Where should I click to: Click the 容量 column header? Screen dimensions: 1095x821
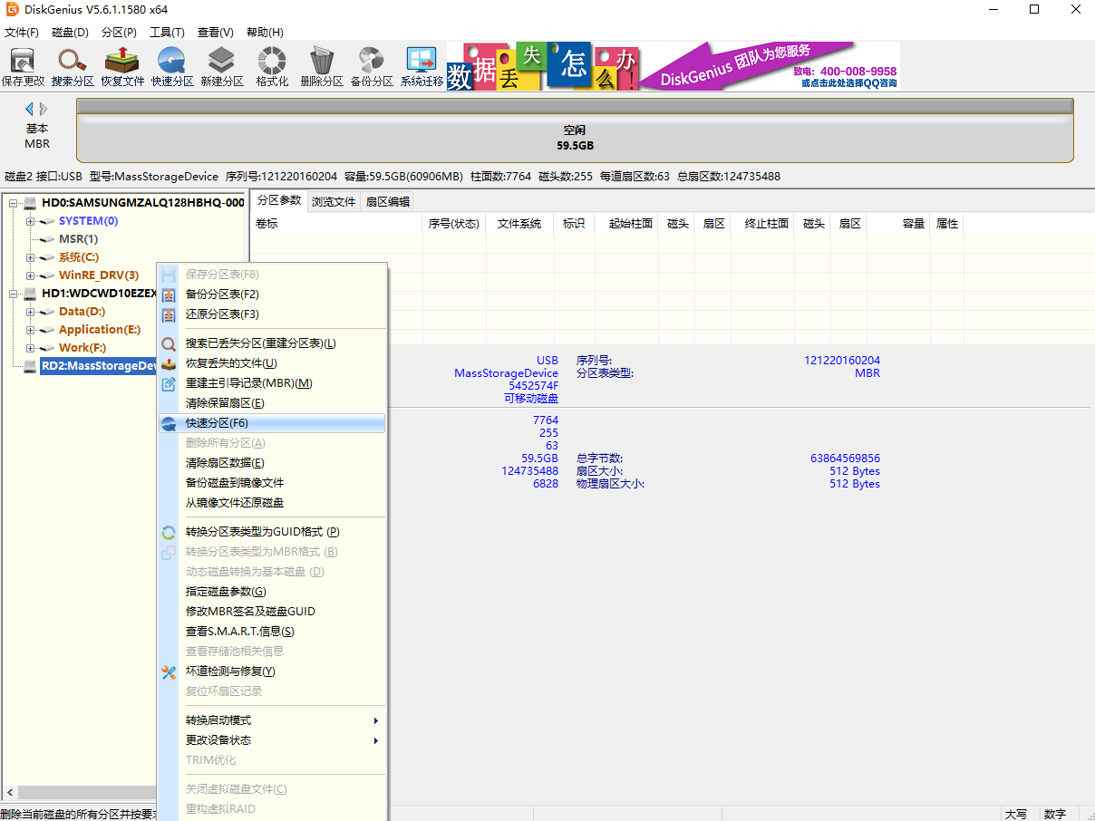pyautogui.click(x=898, y=224)
